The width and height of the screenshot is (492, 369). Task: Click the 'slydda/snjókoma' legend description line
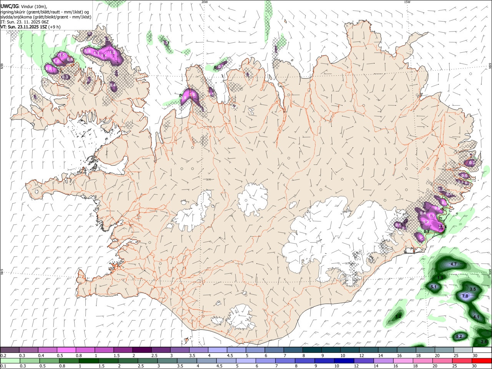46,17
